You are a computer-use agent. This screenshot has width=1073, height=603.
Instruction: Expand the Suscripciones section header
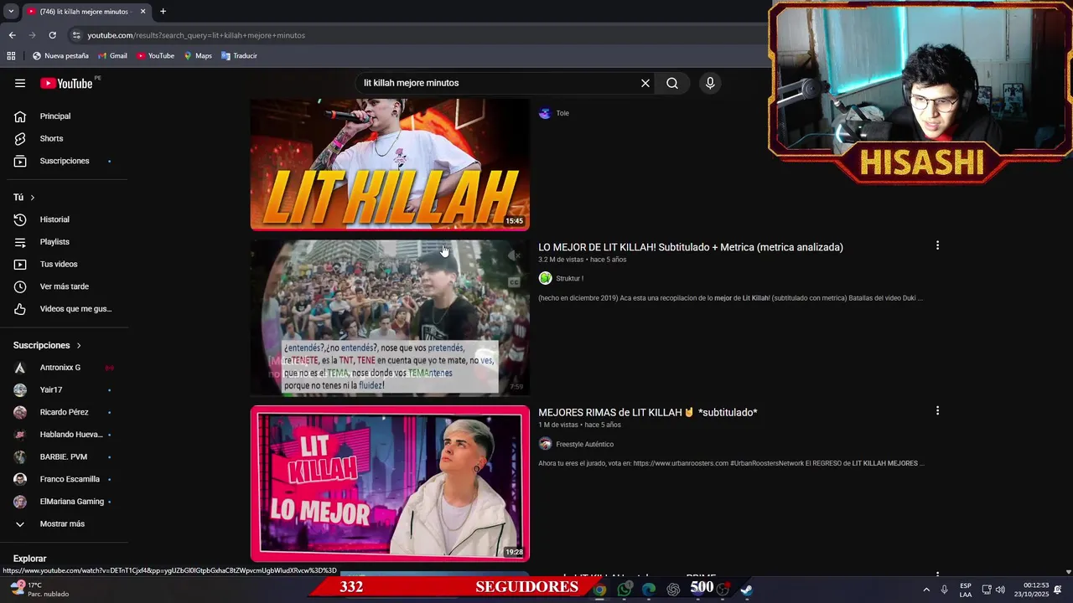(x=48, y=345)
